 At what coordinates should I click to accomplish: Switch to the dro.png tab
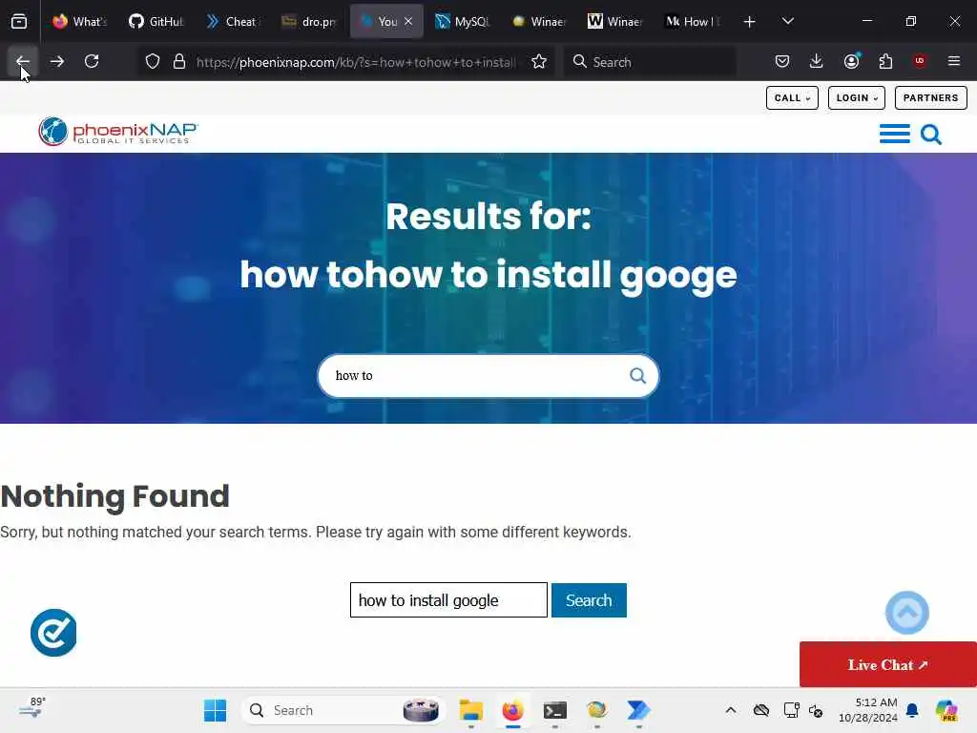point(308,21)
